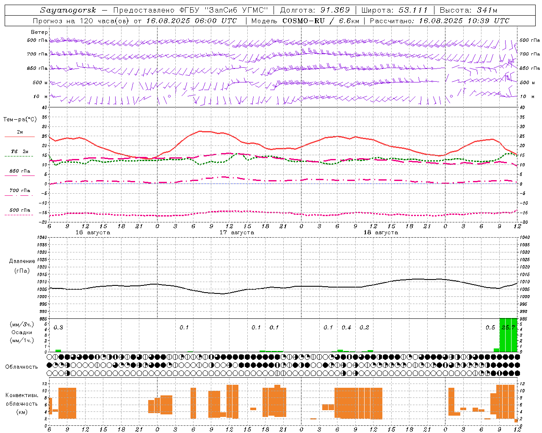Click the "Облачность" cloud cover row label
542x433 pixels.
click(x=22, y=367)
